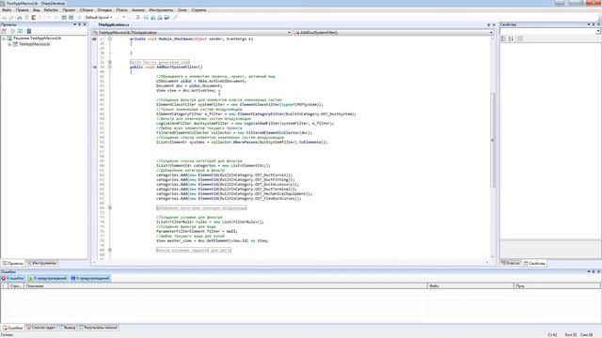Click the Paste clipboard toolbar icon
This screenshot has height=338, width=602.
(x=34, y=18)
